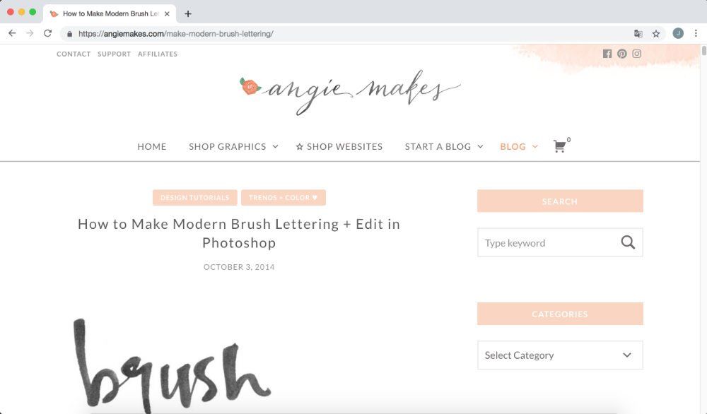
Task: Click the 'October 3, 2014' post date
Action: (239, 267)
